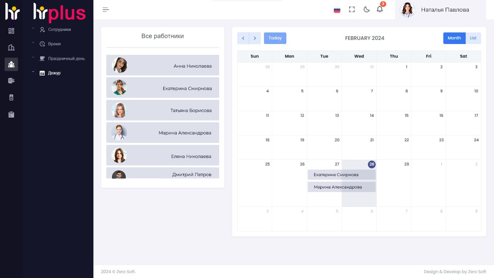Image resolution: width=494 pixels, height=278 pixels.
Task: Click the Today button
Action: click(x=275, y=38)
